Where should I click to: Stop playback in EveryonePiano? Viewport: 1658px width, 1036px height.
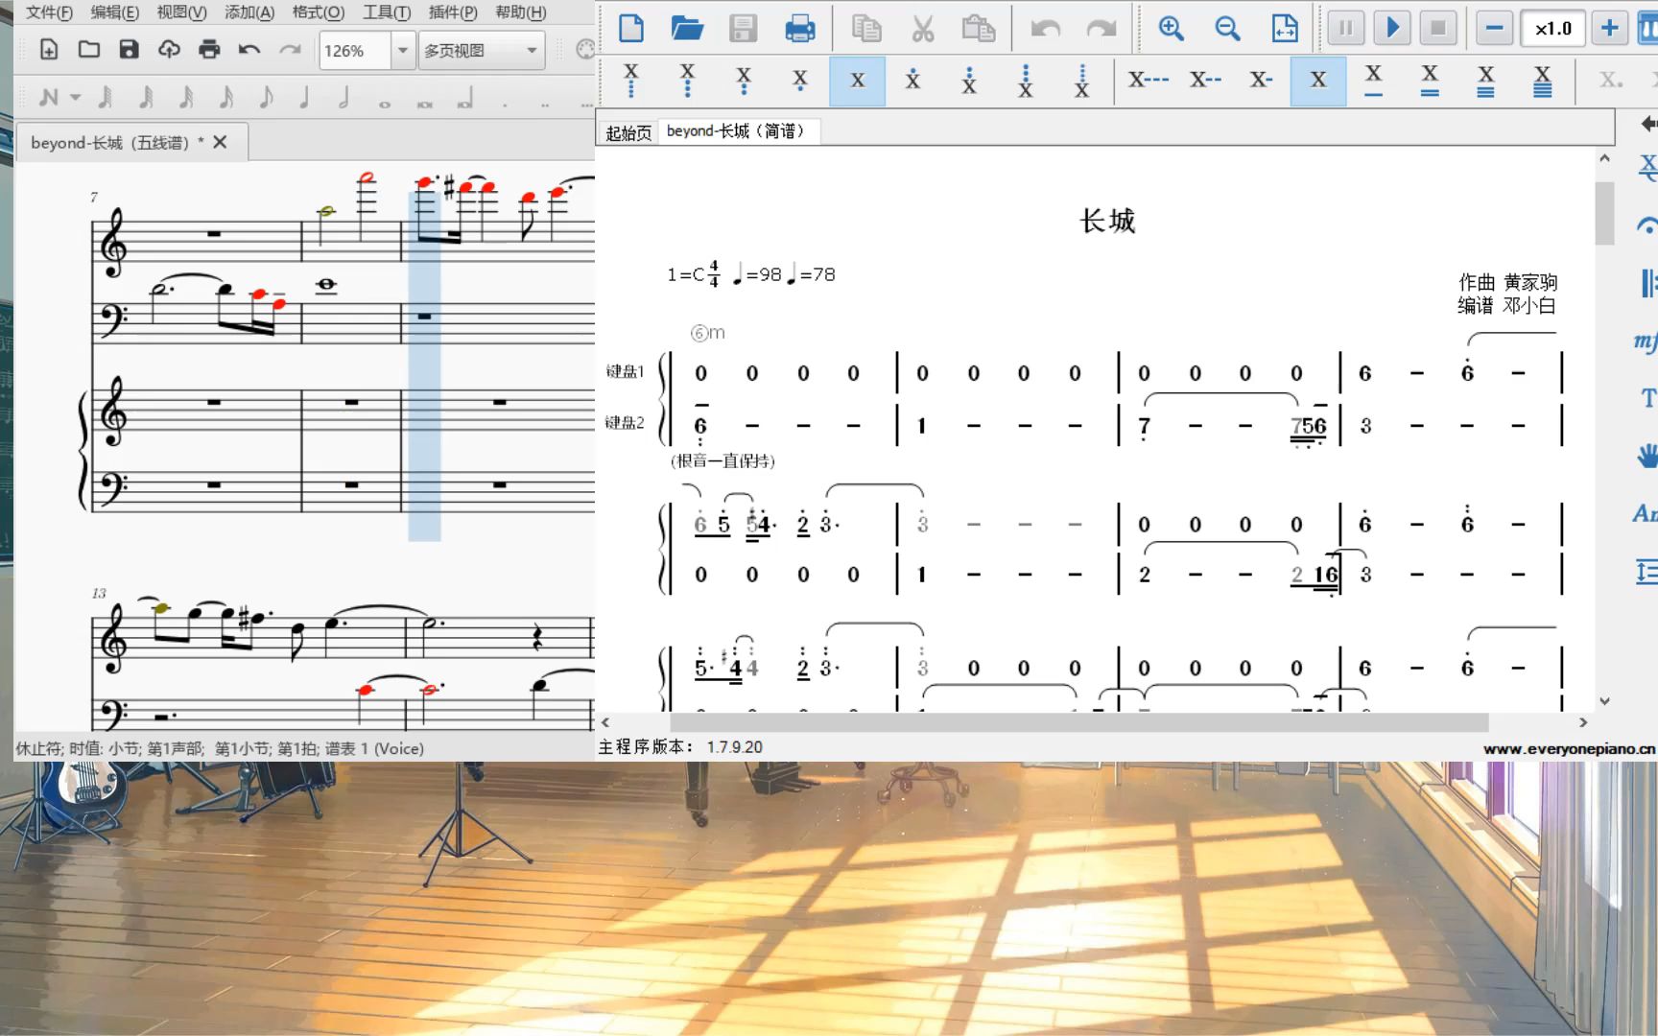point(1438,28)
